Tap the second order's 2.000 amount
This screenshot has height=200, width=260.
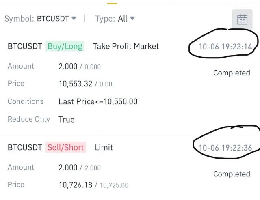pos(68,167)
